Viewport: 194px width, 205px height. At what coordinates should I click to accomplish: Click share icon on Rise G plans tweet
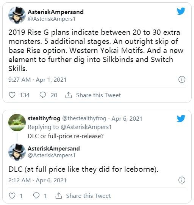coord(69,95)
